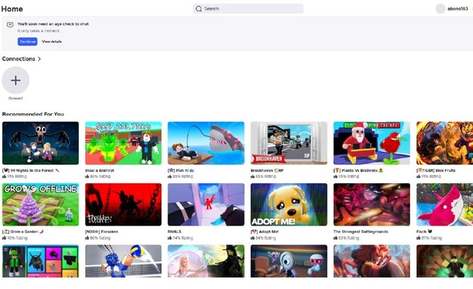Focus the Search input field

pyautogui.click(x=248, y=9)
